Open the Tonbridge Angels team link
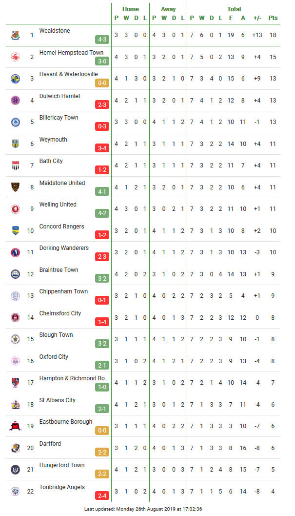This screenshot has width=295, height=516. click(x=62, y=487)
